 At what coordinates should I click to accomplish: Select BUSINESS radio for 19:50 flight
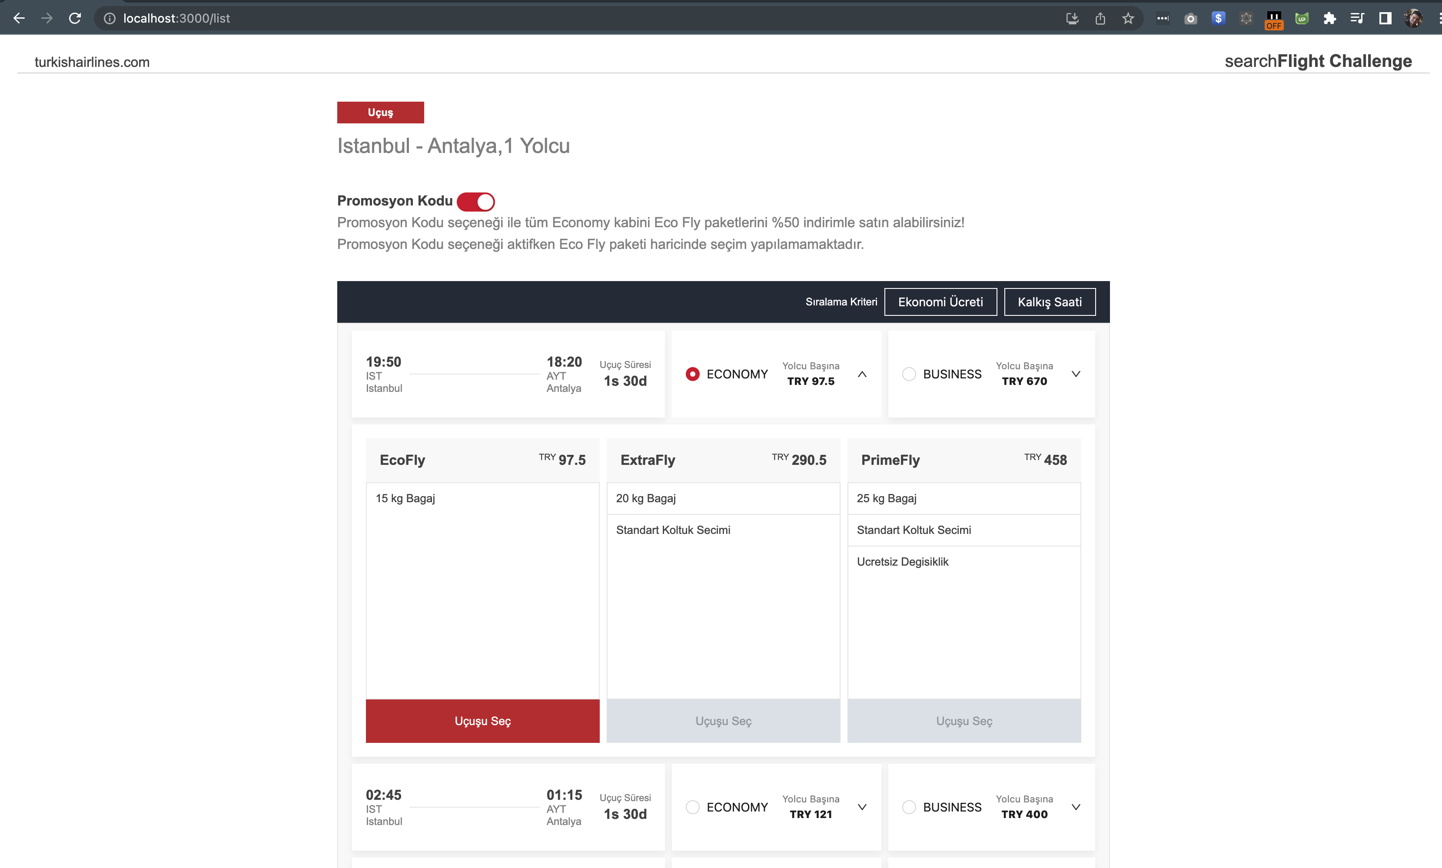pos(908,374)
